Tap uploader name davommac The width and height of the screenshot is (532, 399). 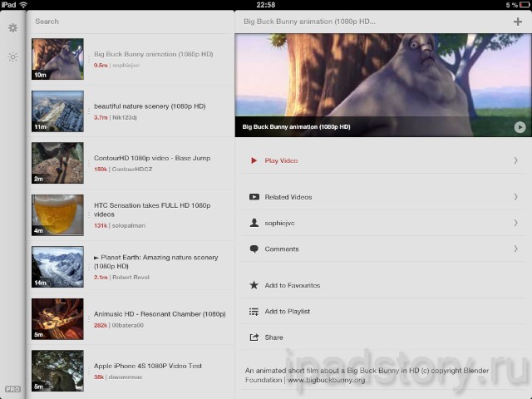[x=126, y=377]
